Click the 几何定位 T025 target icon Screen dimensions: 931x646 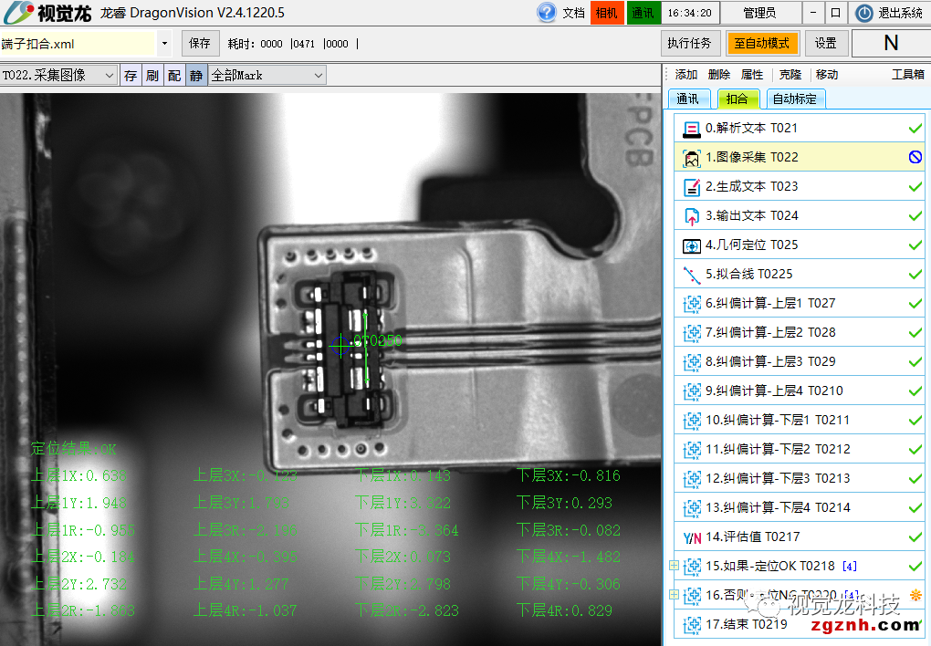click(691, 245)
